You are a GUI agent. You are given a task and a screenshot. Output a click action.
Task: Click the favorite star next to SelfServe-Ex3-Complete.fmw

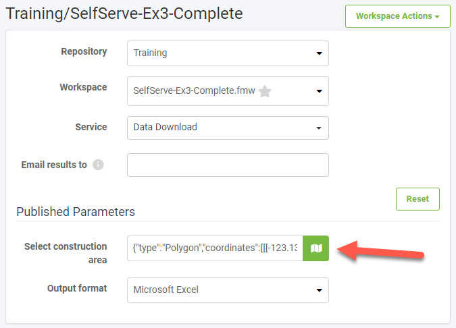coord(265,92)
